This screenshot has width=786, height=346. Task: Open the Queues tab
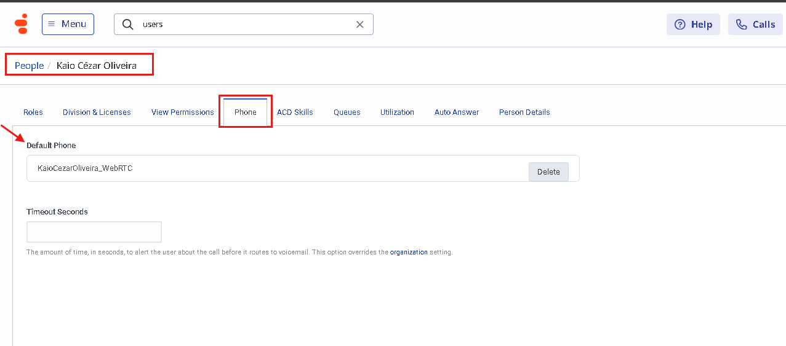(347, 112)
